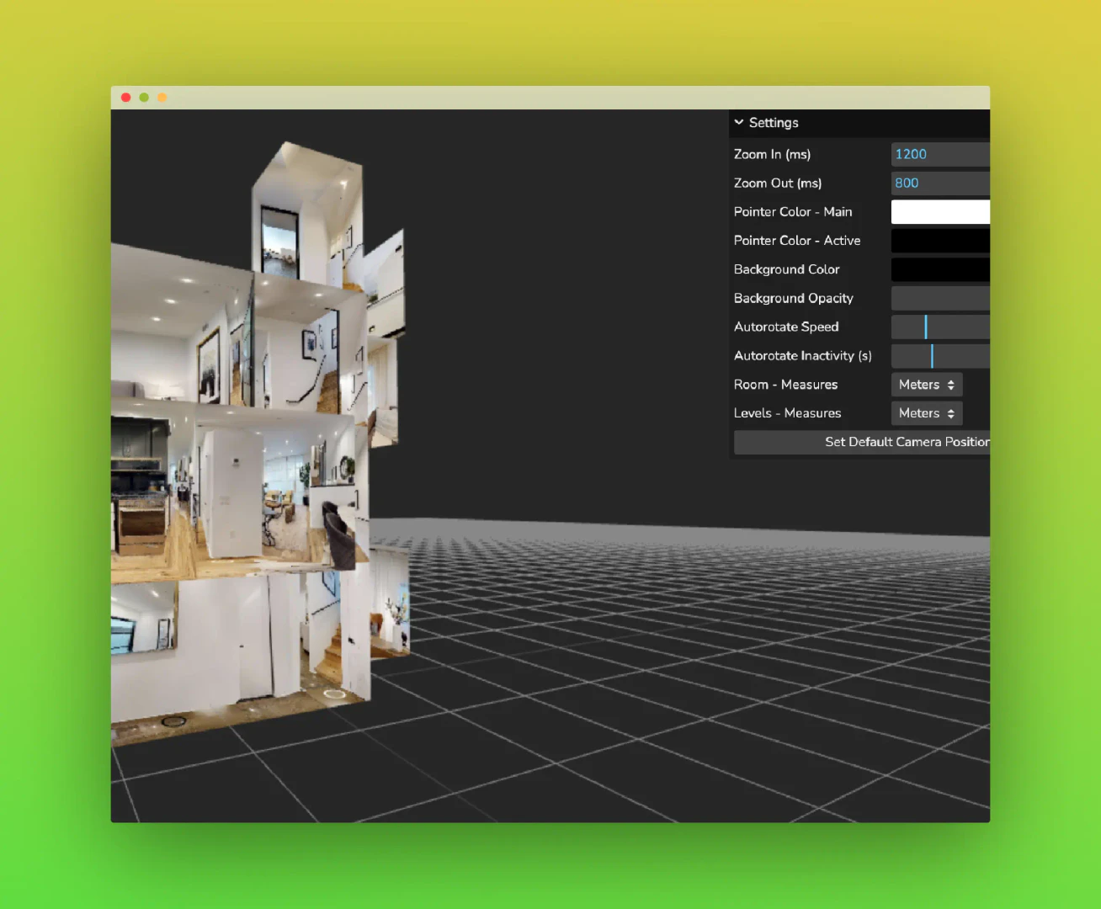
Task: Click the Autorotate Speed label
Action: (785, 327)
